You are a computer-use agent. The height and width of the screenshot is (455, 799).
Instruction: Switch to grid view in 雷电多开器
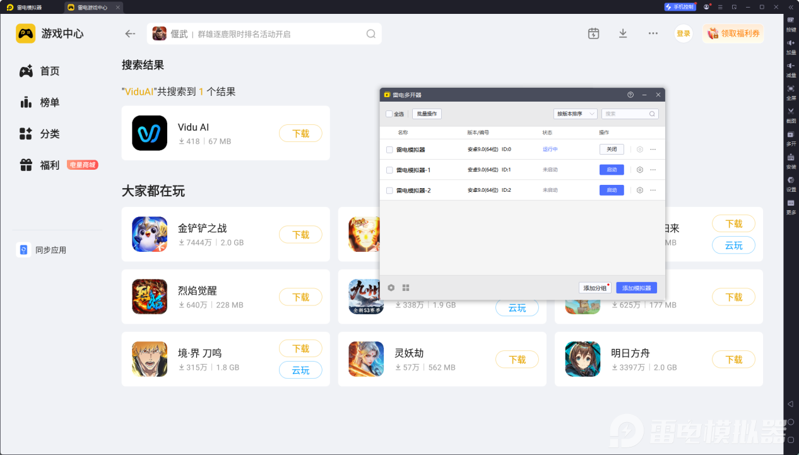click(x=406, y=288)
